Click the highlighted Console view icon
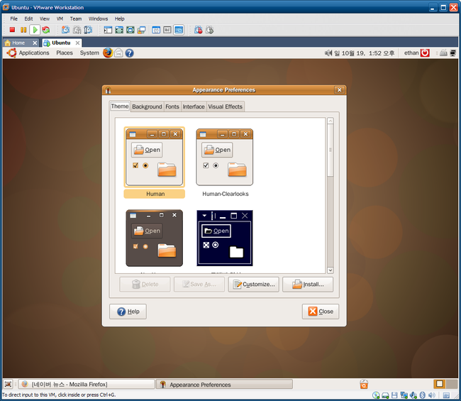 pos(179,30)
